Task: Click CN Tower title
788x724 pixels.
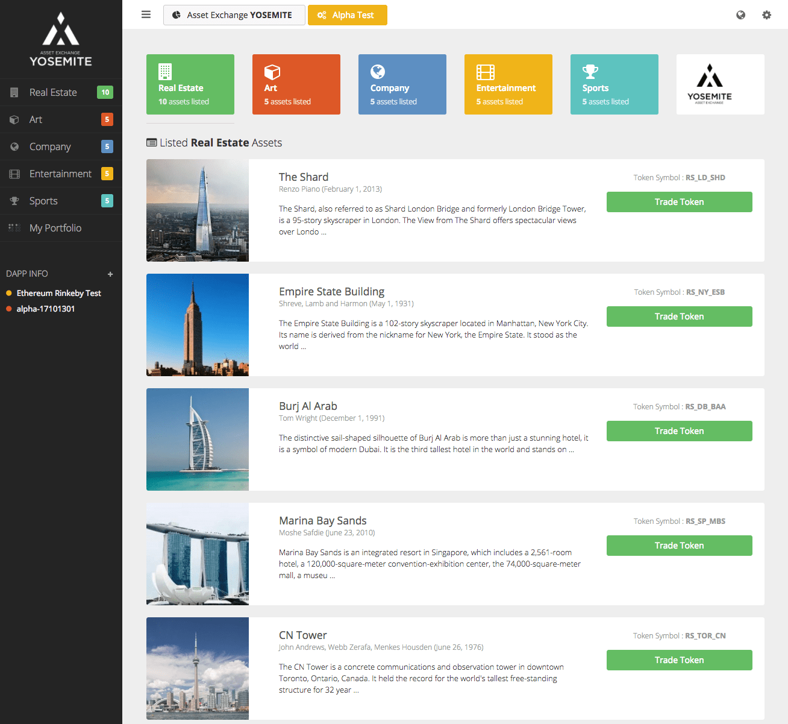Action: click(303, 635)
